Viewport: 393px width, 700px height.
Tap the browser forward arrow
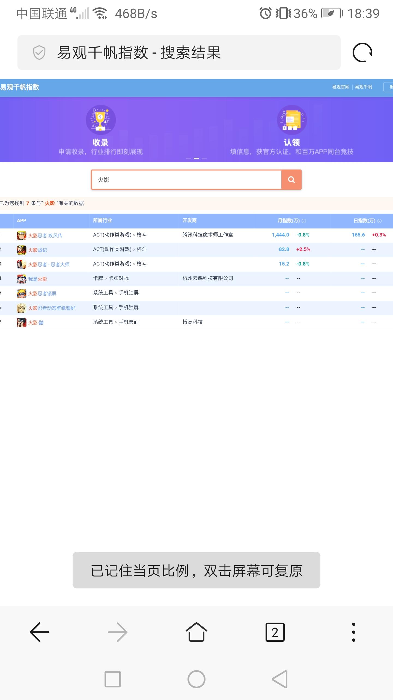pos(118,632)
